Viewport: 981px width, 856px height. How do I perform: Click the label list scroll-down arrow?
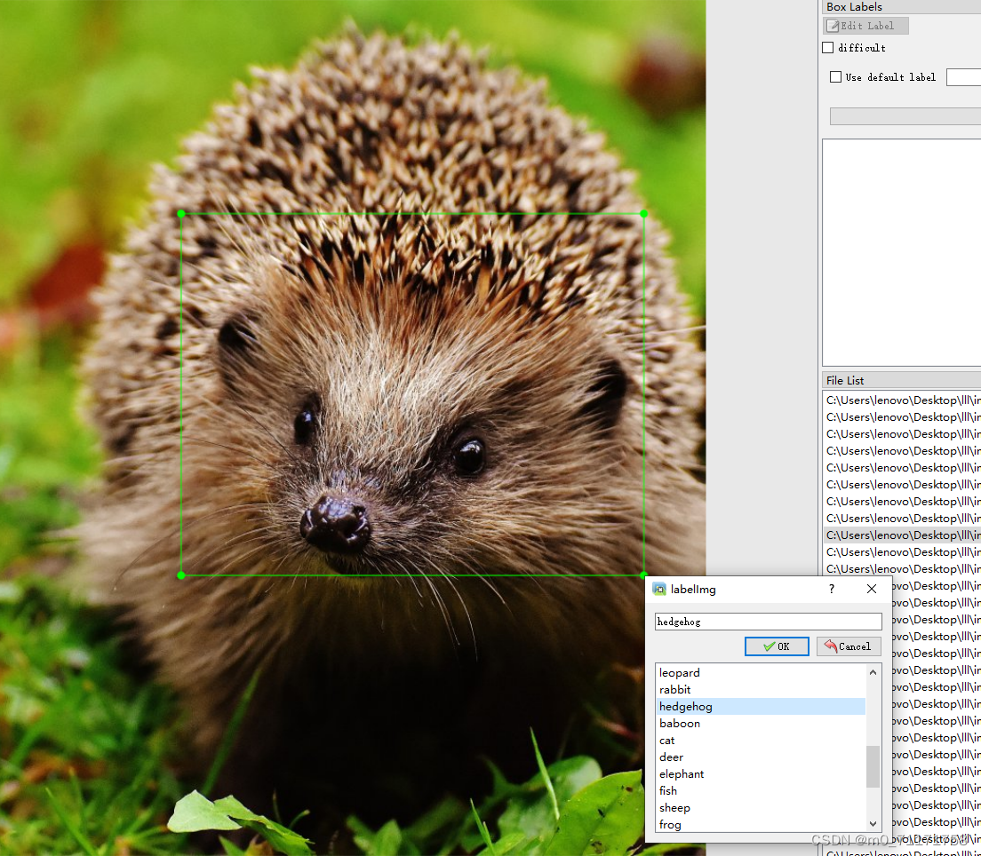[873, 824]
